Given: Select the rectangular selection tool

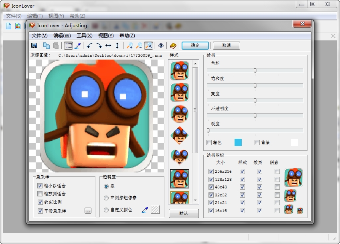Looking at the screenshot, I should click(69, 45).
